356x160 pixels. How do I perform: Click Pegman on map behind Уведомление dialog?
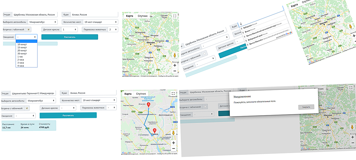coord(353,127)
